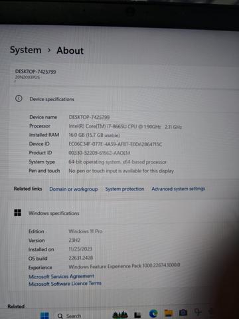The image size is (239, 319).
Task: Click the 23H2 version value
Action: pos(74,240)
